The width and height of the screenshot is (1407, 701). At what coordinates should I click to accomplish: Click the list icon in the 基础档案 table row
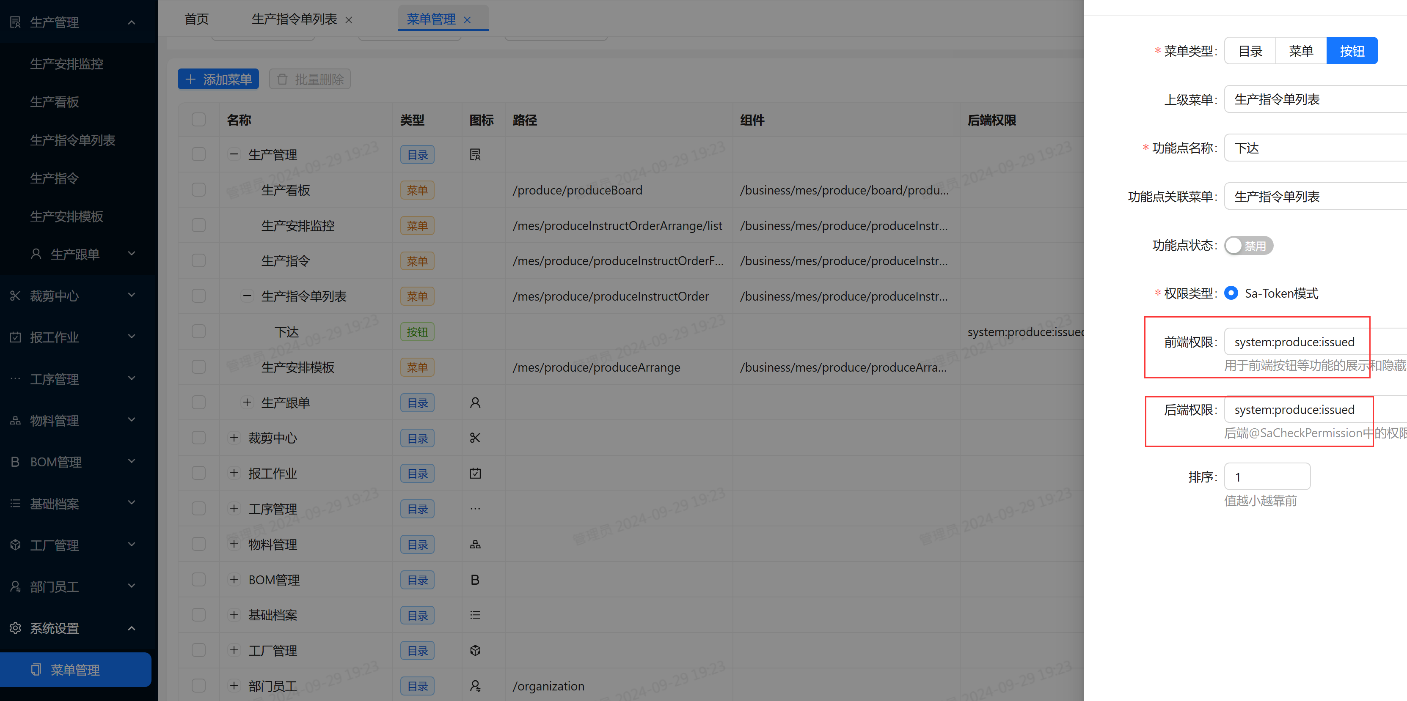(475, 615)
